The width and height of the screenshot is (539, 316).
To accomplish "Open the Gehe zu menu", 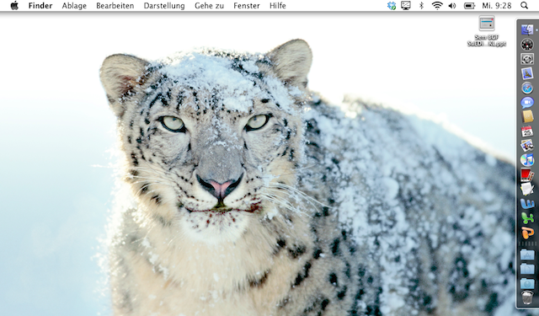I will 209,6.
